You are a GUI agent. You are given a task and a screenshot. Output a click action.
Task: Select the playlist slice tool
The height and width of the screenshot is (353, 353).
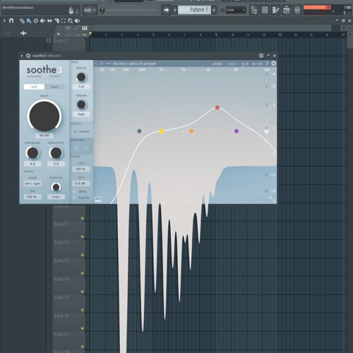coord(56,20)
